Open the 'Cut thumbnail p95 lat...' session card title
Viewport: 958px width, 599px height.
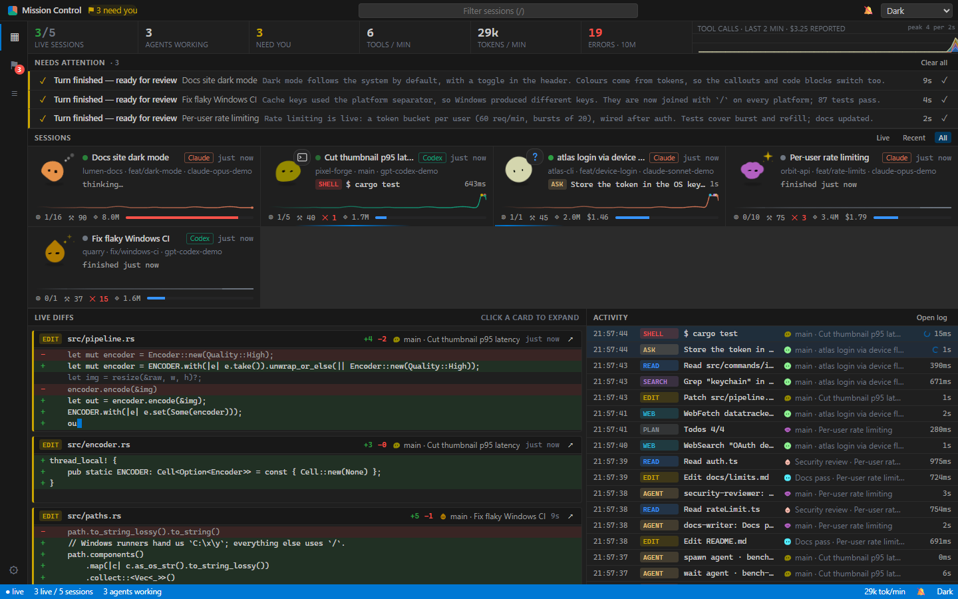[369, 158]
